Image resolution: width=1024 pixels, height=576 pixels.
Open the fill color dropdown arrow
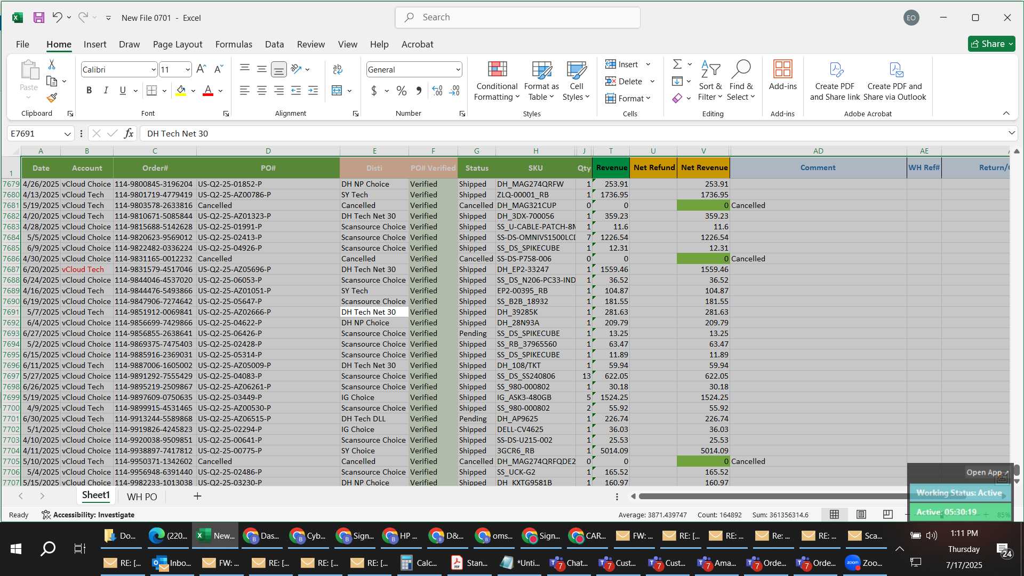(x=193, y=91)
